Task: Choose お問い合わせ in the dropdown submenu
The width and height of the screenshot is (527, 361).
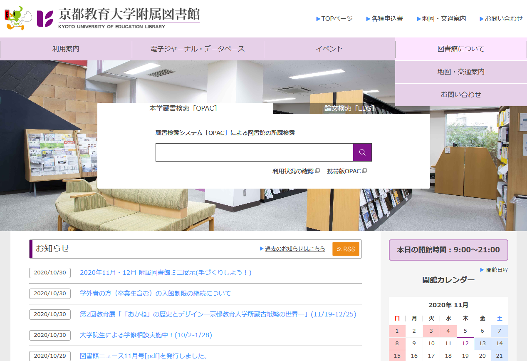Action: pos(461,95)
